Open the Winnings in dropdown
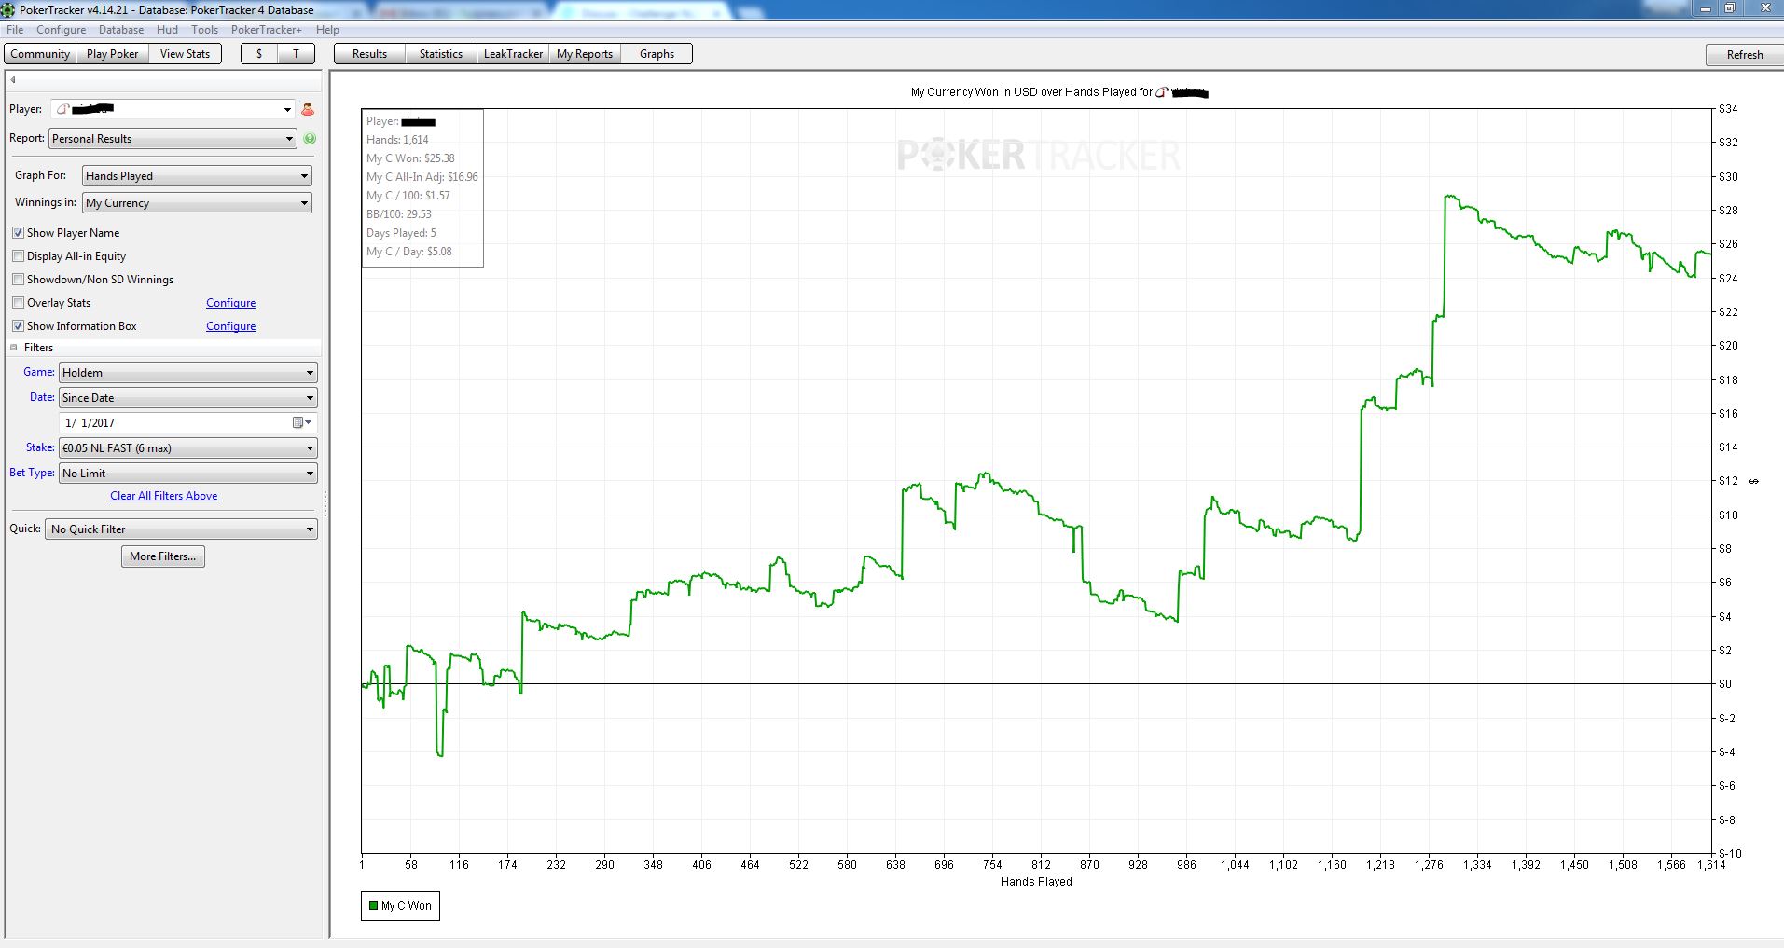The height and width of the screenshot is (948, 1784). pos(197,202)
